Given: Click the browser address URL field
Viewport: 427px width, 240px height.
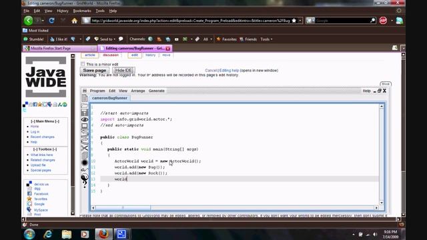Looking at the screenshot, I should (x=190, y=21).
